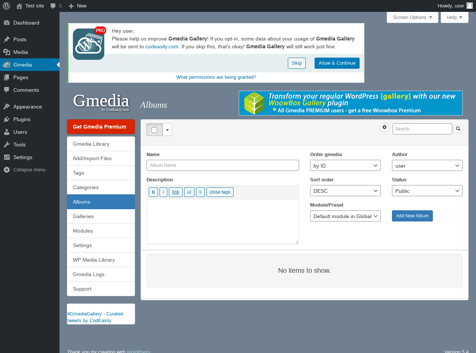Expand Screen Options panel
Image resolution: width=476 pixels, height=353 pixels.
[412, 17]
